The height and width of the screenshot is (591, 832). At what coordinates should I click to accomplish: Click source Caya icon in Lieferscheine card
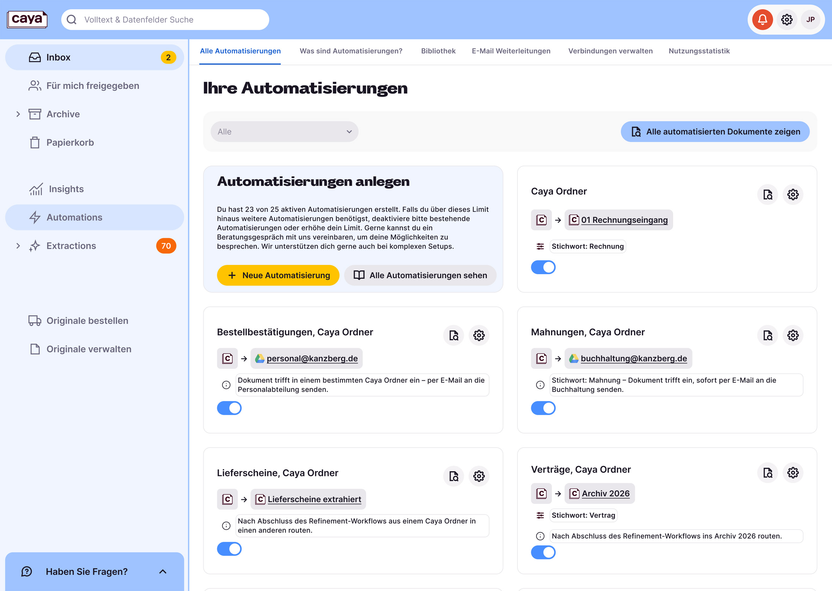coord(227,499)
